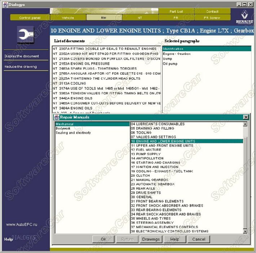This screenshot has height=253, width=256.
Task: Click Display the document link
Action: pyautogui.click(x=22, y=56)
